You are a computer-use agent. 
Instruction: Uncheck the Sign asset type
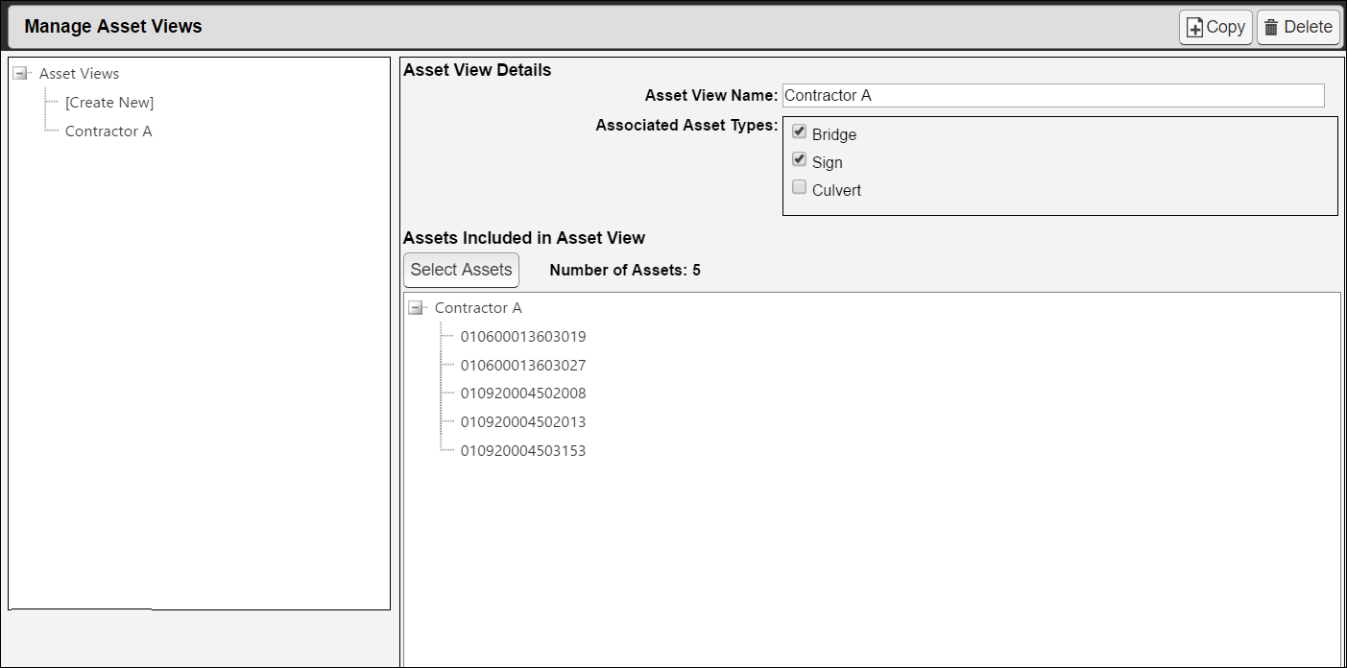799,158
